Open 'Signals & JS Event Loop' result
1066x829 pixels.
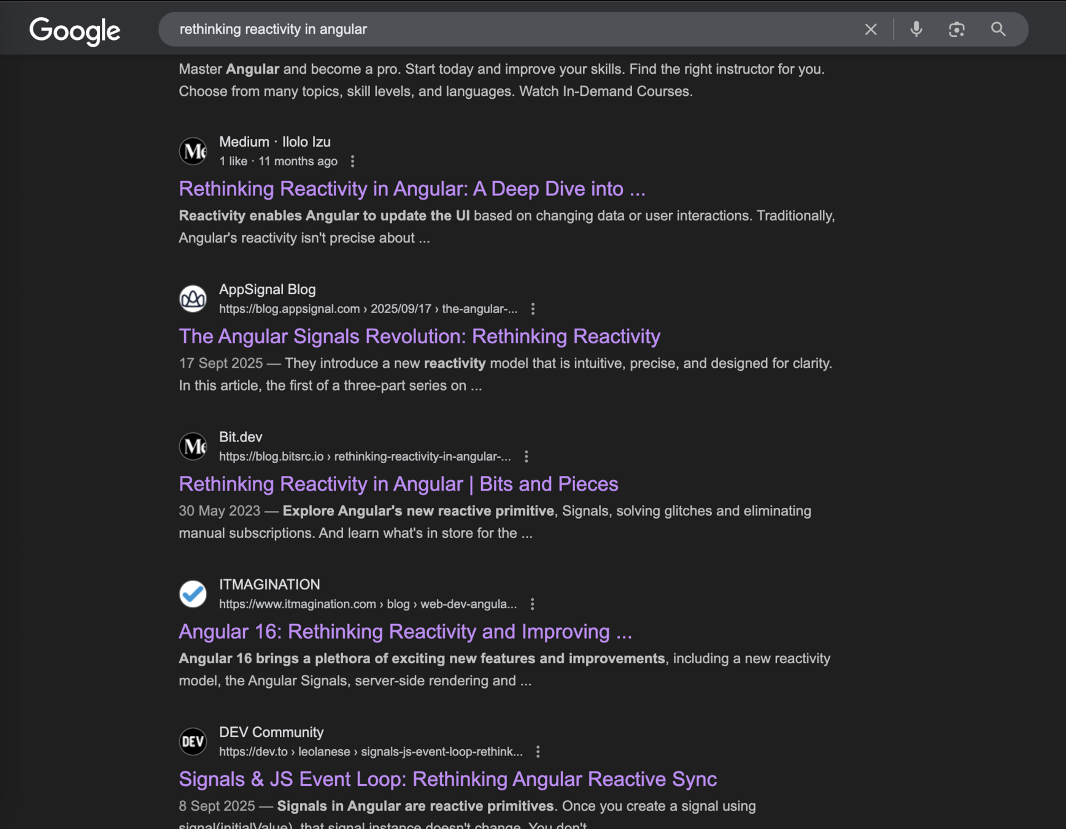[447, 779]
